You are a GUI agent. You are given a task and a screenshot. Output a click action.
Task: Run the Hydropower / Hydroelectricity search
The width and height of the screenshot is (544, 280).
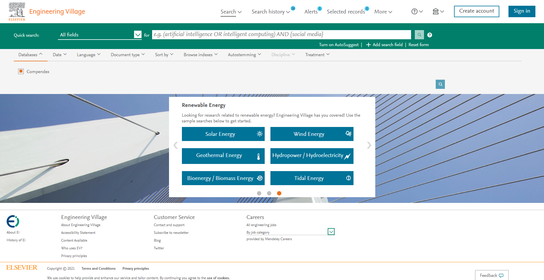(312, 156)
